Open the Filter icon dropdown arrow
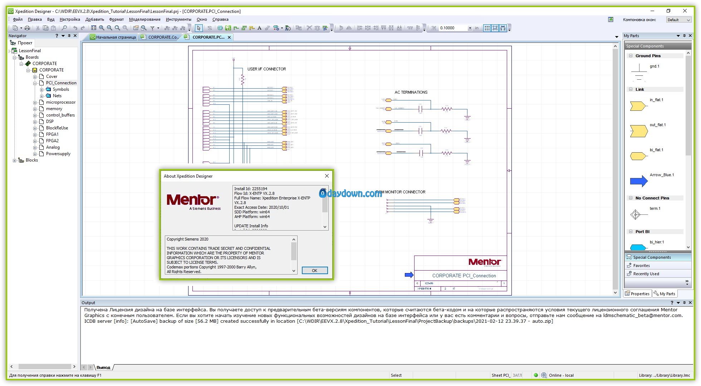This screenshot has height=386, width=701. point(158,28)
